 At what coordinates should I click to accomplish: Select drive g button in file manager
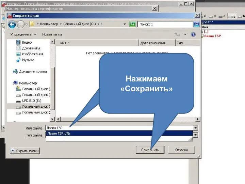coord(232,16)
